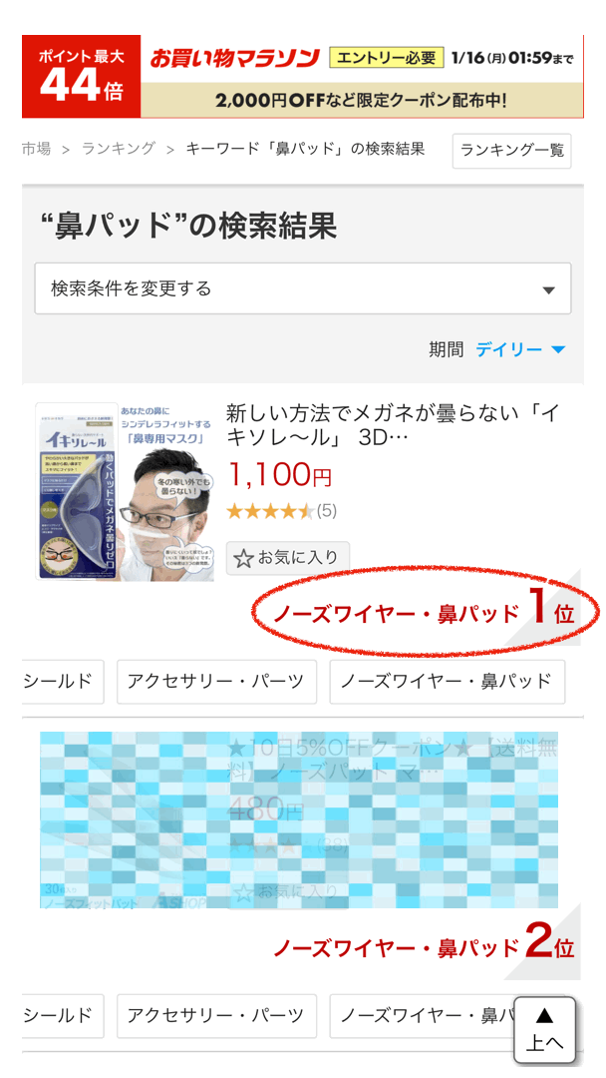
Task: Click the star icon in お気に入り button
Action: coord(243,558)
